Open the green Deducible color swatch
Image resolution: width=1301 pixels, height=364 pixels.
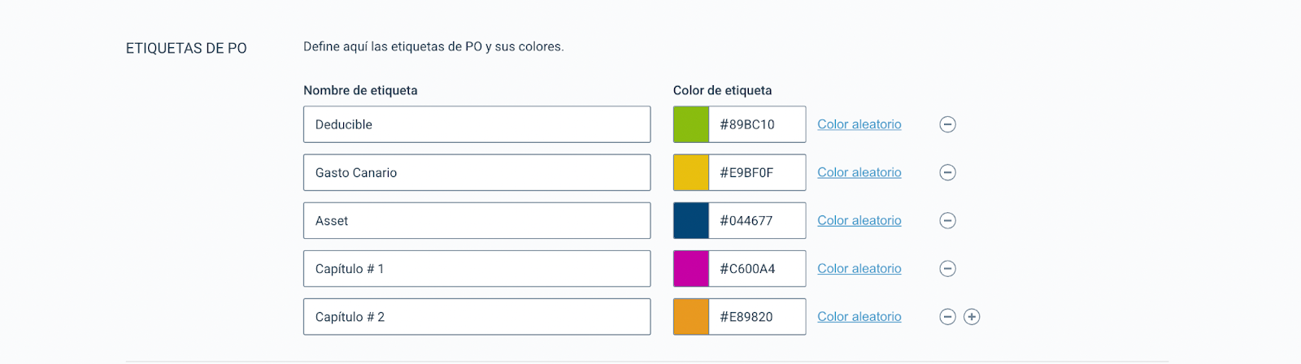coord(691,124)
